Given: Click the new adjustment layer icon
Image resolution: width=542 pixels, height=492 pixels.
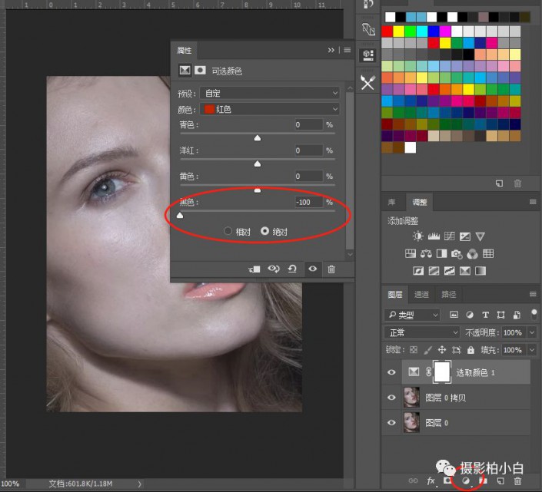Looking at the screenshot, I should (464, 480).
